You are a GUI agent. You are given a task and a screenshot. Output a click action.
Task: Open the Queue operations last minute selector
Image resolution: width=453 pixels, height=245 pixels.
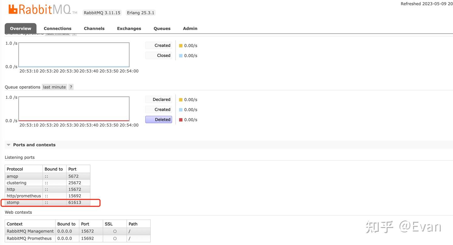pos(54,87)
